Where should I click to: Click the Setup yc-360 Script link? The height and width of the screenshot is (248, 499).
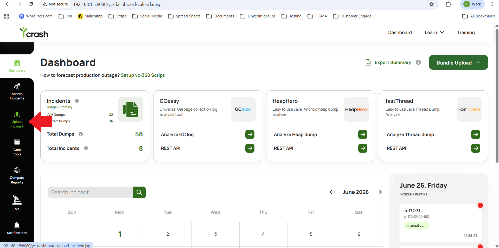pos(143,75)
